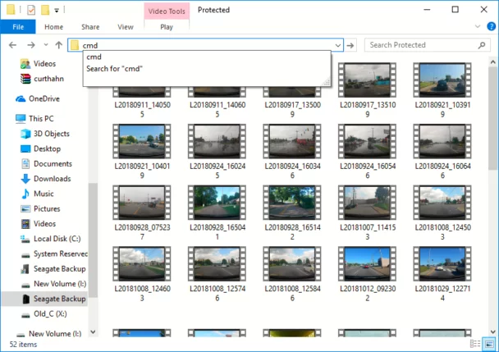The width and height of the screenshot is (499, 352).
Task: Click file list scroll up arrow
Action: click(x=493, y=62)
